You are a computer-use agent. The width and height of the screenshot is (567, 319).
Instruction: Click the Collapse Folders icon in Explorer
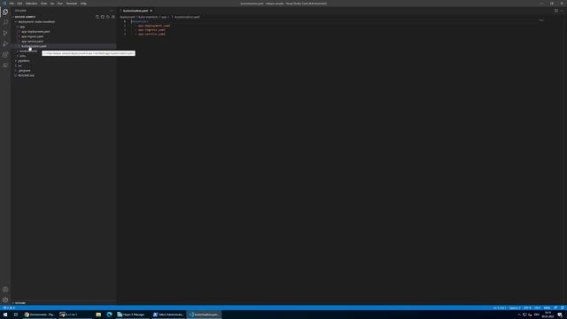(x=113, y=17)
